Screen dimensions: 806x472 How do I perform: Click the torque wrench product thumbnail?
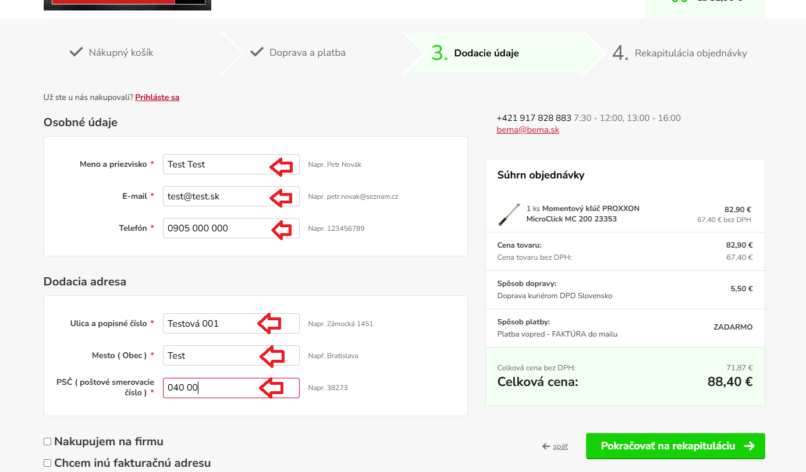(x=509, y=214)
